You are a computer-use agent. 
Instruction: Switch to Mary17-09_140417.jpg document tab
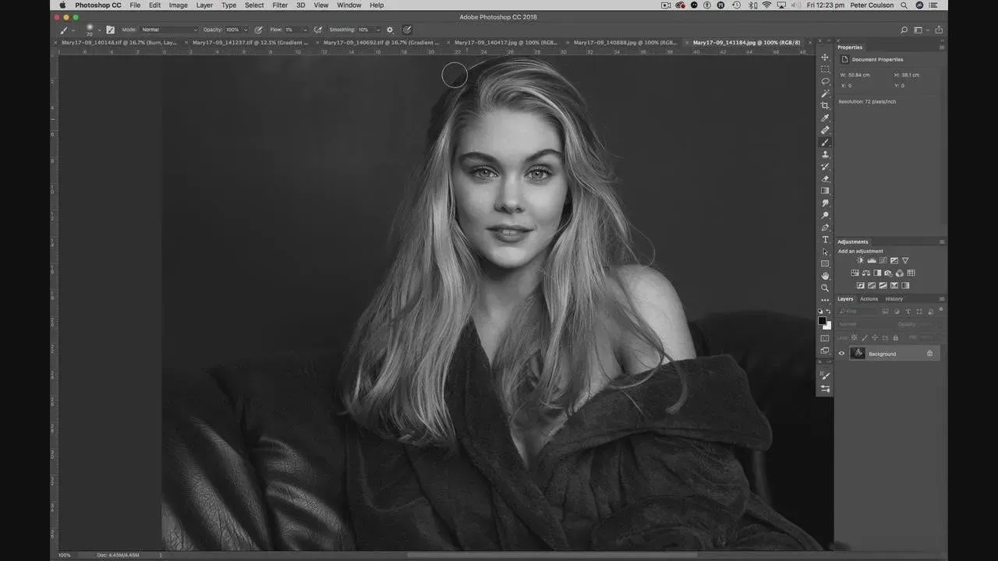[x=505, y=43]
